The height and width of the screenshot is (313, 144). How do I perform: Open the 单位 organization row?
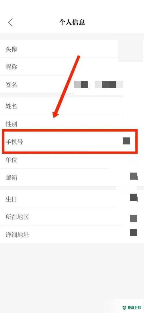tap(72, 159)
